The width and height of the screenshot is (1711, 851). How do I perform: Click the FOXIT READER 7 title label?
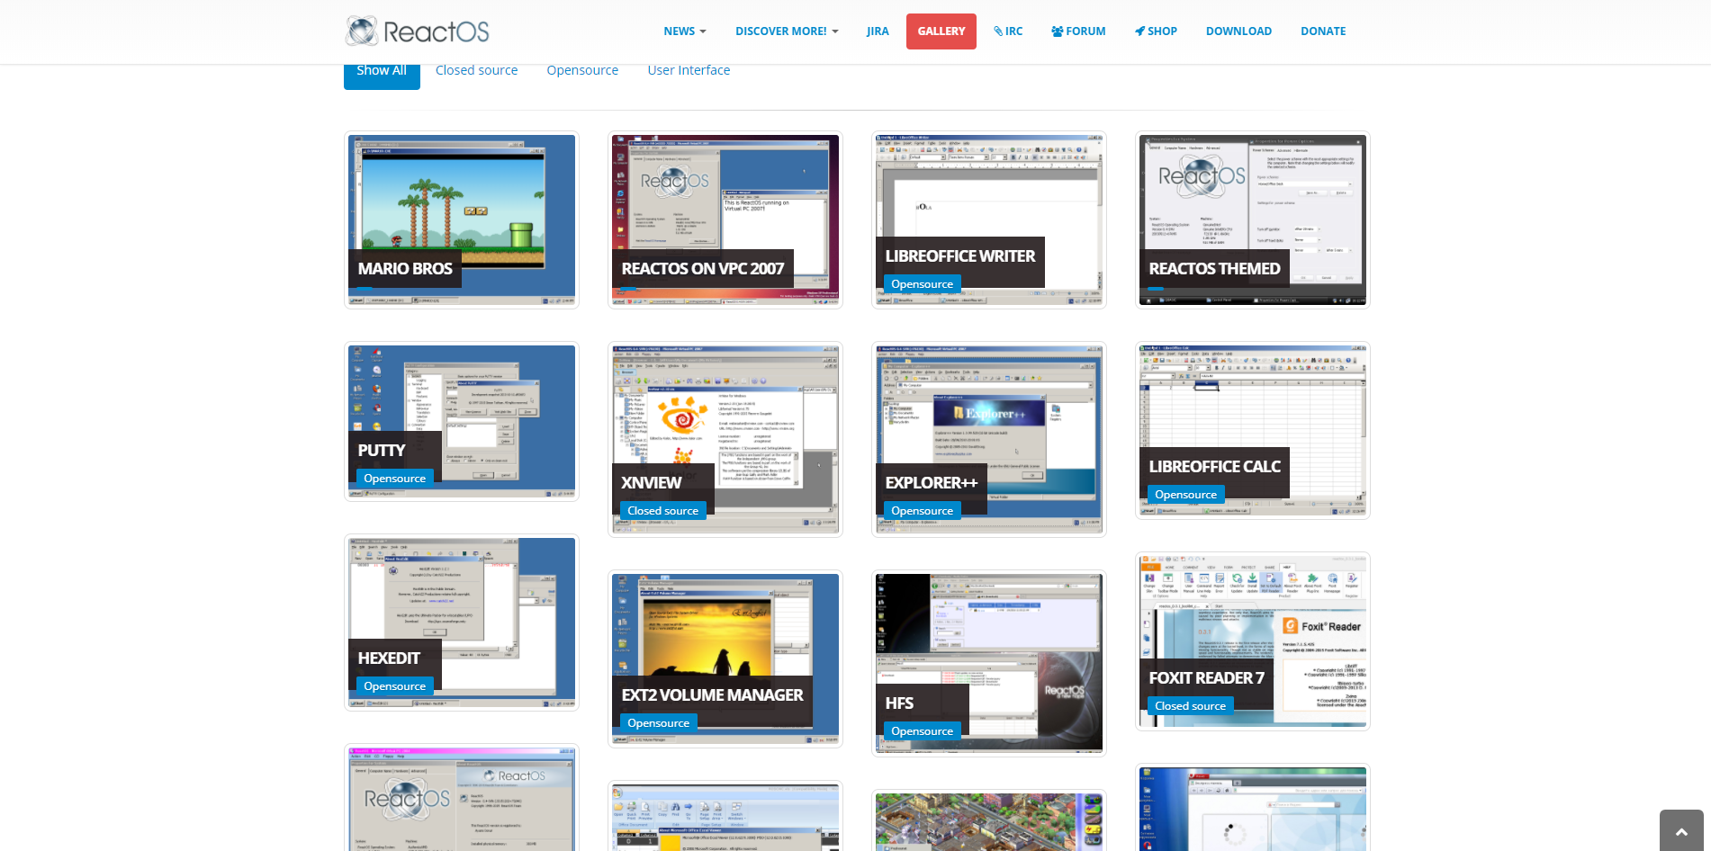coord(1207,678)
